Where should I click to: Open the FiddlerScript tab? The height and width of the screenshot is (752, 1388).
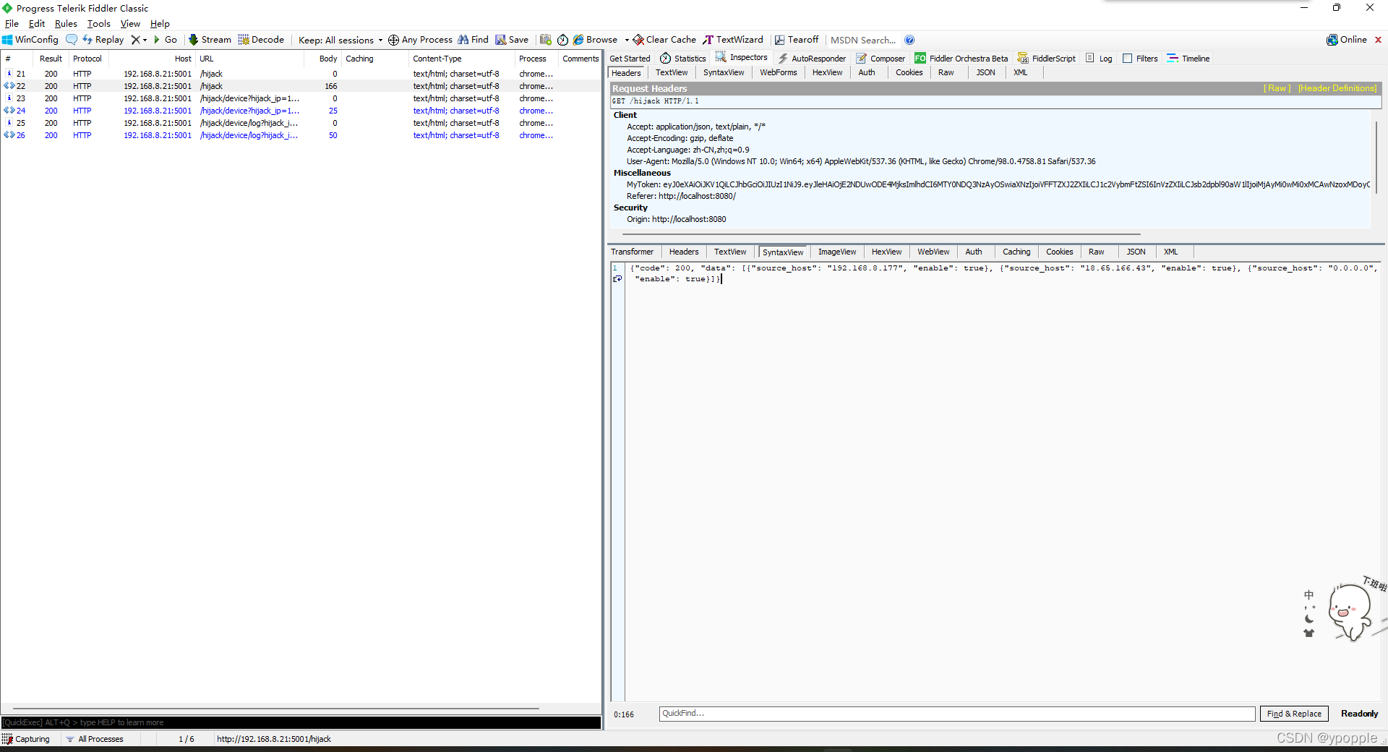(x=1046, y=59)
